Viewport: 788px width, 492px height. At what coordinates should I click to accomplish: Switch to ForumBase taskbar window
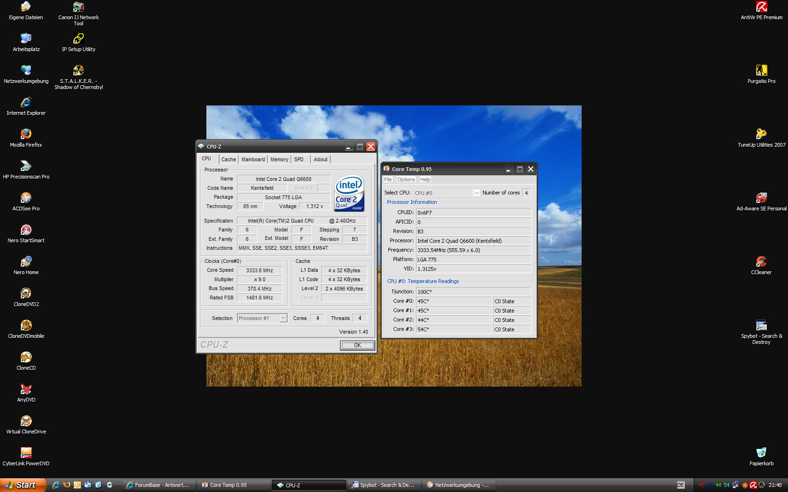(160, 485)
